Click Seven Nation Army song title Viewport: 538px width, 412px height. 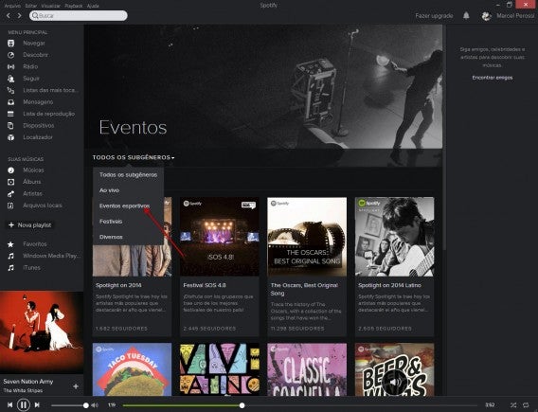28,382
